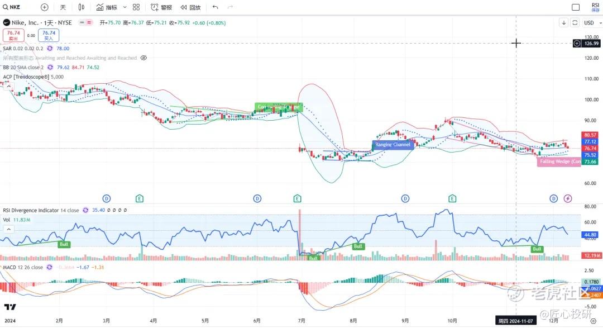
Task: Open the dividend marker at early June
Action: tap(257, 199)
